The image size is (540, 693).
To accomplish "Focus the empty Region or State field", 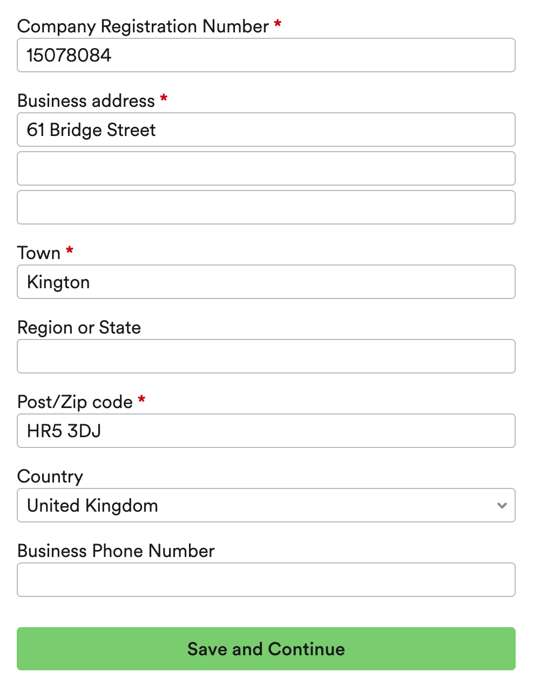I will point(266,356).
